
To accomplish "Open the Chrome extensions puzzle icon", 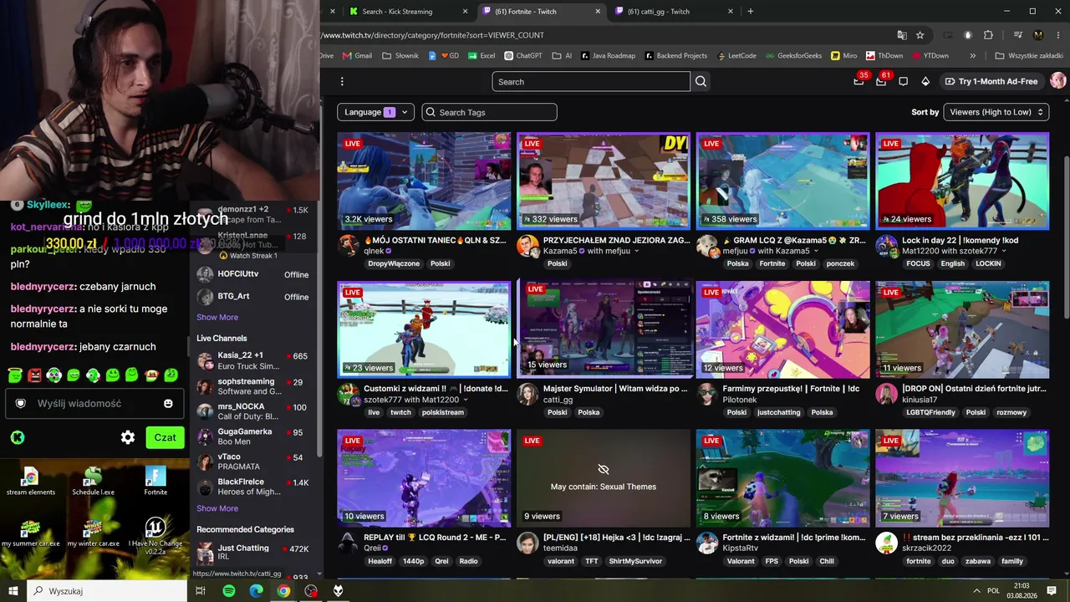I will [x=988, y=35].
